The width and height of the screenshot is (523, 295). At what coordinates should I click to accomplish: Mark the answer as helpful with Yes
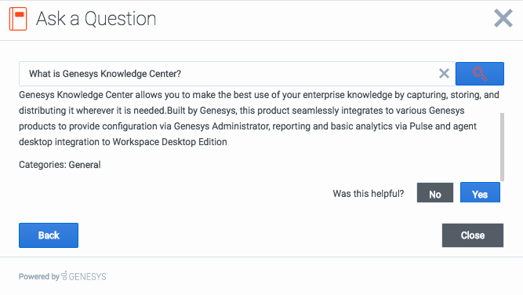[480, 192]
